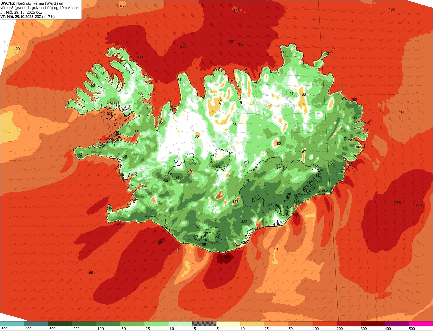Click the '92' value on the Reykjanes coast
The height and width of the screenshot is (331, 433).
click(x=110, y=207)
